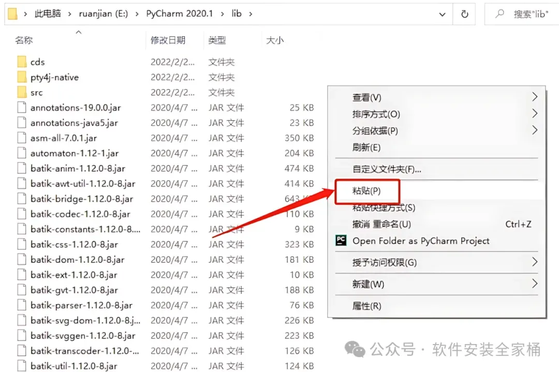Click file icon of batik-util-1.12.0-8.jar
Screen dimensions: 559x372
coord(22,366)
